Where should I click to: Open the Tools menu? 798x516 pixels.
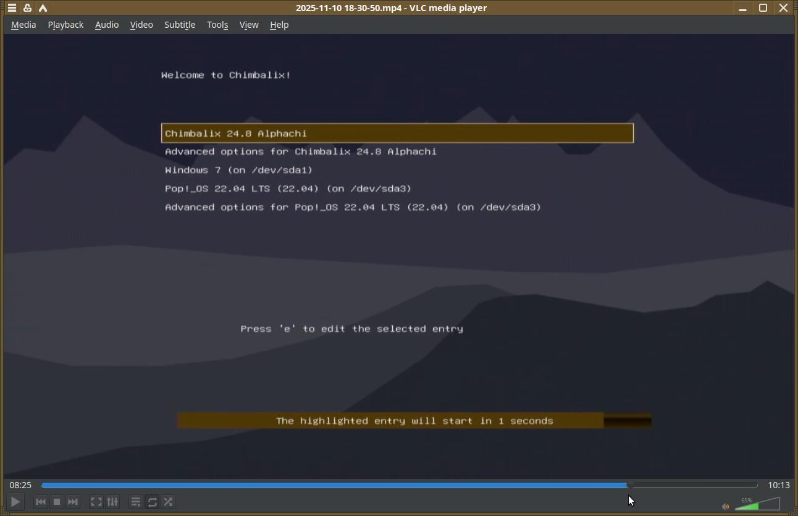tap(217, 25)
